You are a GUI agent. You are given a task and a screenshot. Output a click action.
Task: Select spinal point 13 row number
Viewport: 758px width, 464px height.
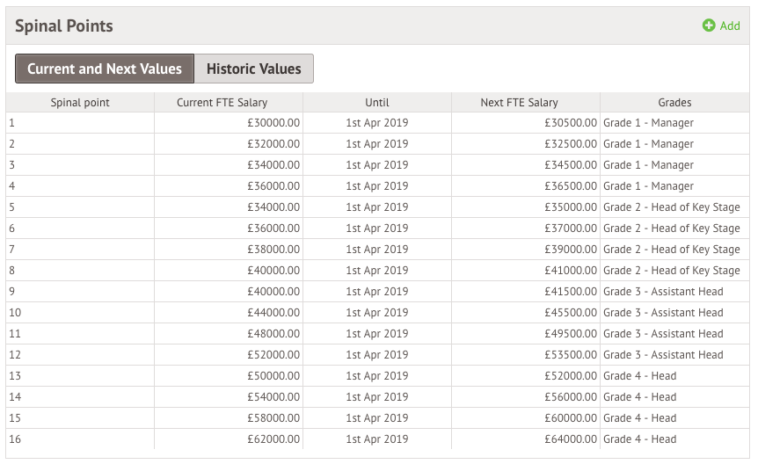15,376
